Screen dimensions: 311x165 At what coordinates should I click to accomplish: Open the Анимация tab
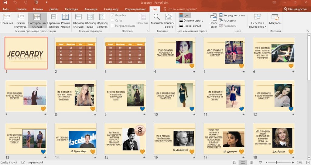(91, 9)
